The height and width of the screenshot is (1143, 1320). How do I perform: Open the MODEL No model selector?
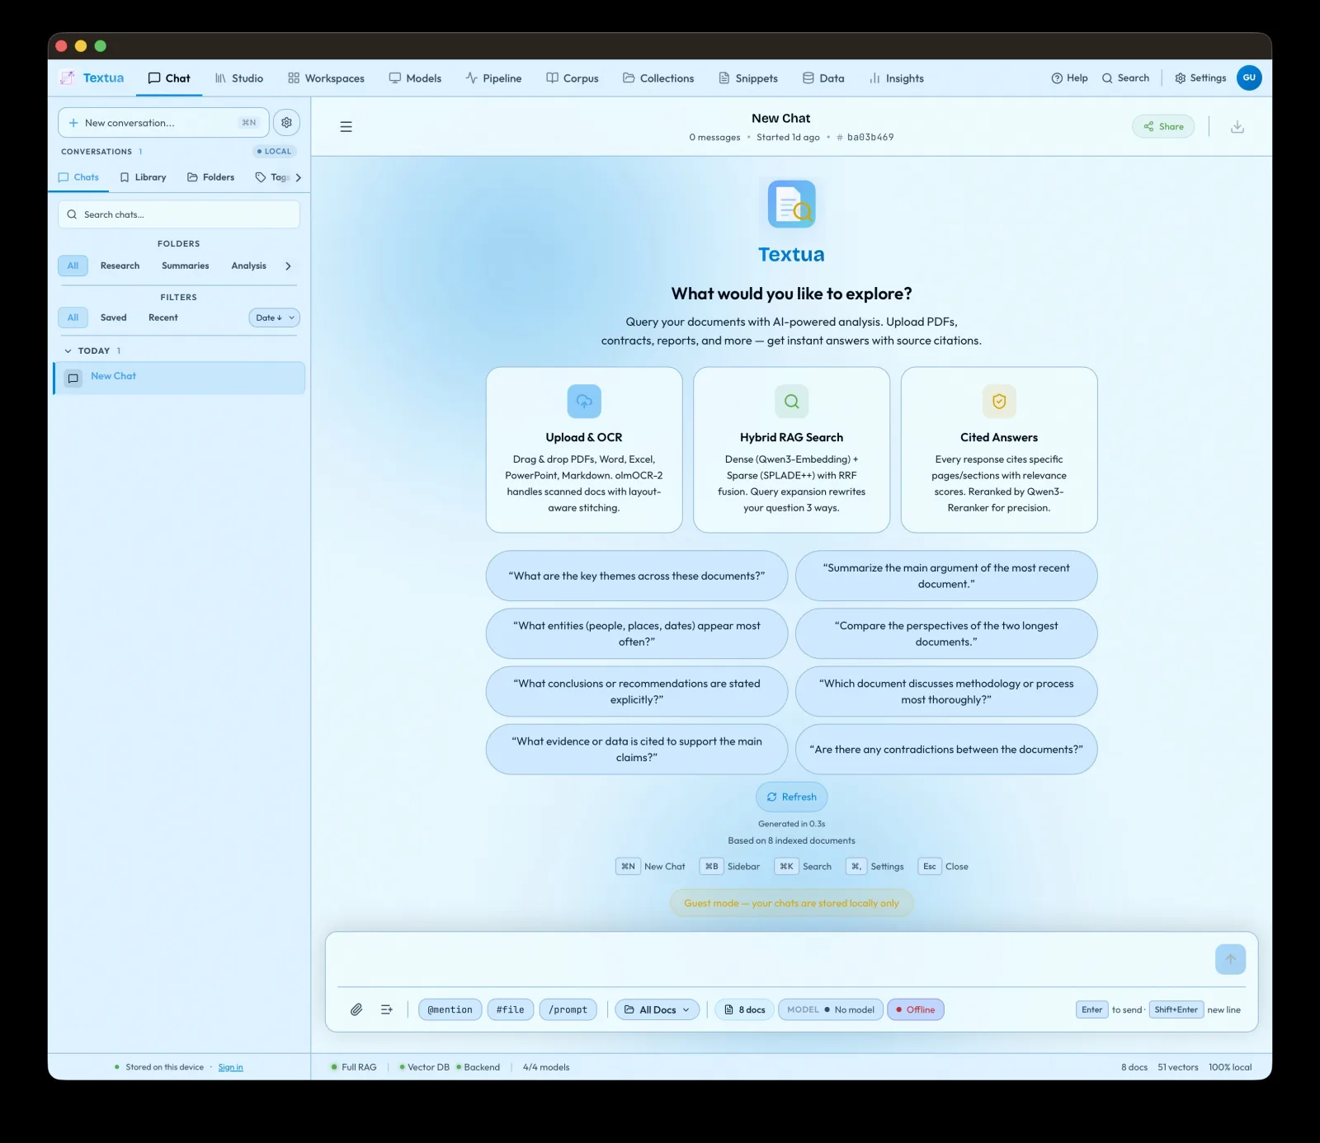(x=830, y=1009)
